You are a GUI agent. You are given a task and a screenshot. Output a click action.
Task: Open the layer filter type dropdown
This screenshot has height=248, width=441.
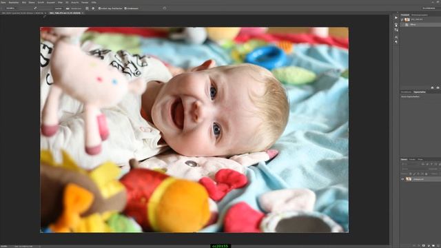411,164
